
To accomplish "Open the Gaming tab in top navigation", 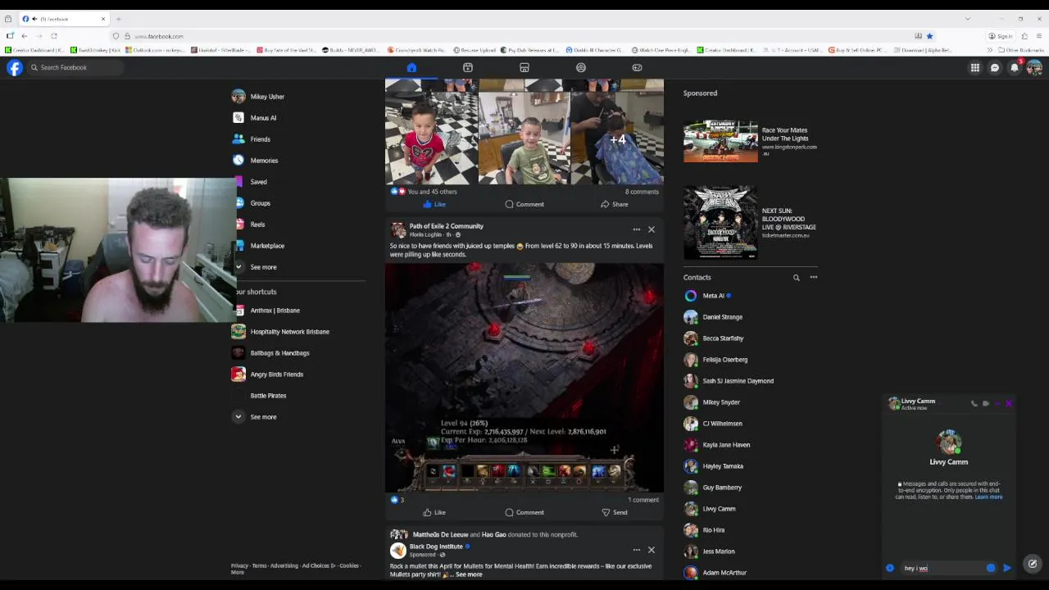I will (637, 68).
